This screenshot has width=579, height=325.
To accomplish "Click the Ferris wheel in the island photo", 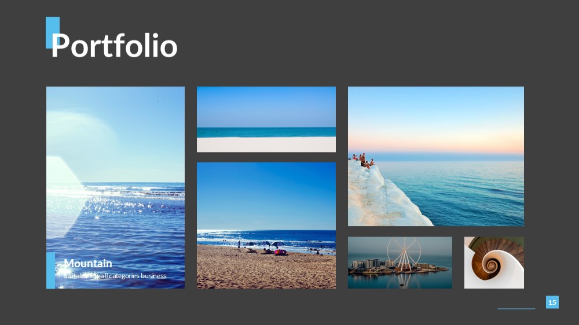I will (404, 254).
